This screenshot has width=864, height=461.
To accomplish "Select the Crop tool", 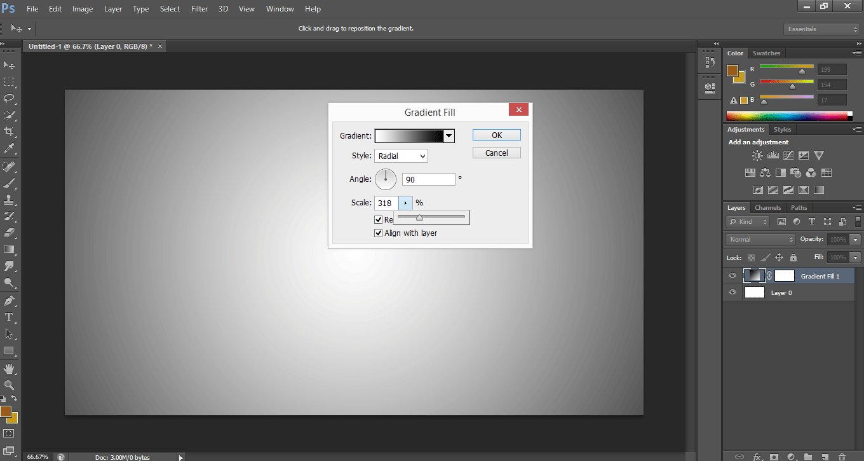I will click(x=10, y=132).
